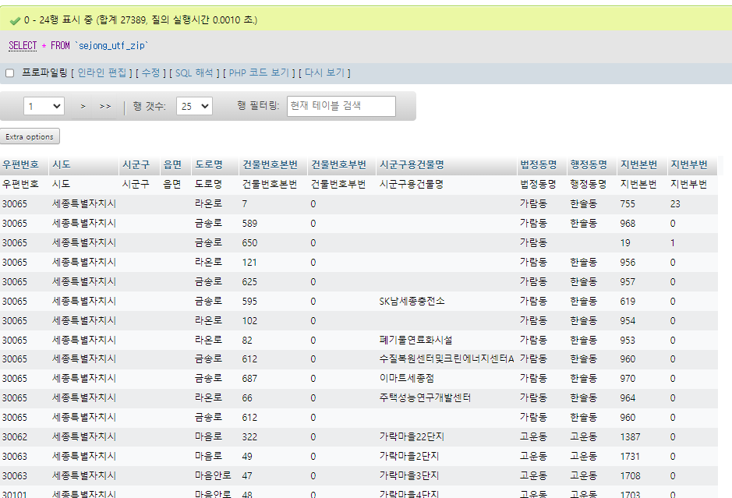Select the 수질복원센터및크린에너지센터A cell
This screenshot has height=498, width=732.
click(x=447, y=359)
